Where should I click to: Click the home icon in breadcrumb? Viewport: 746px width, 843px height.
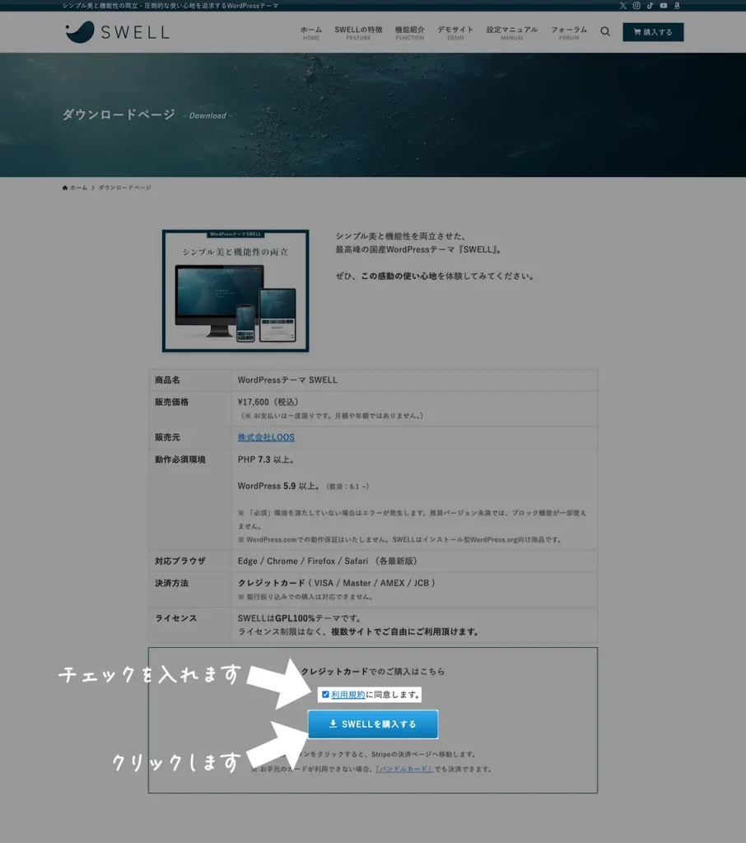[65, 188]
